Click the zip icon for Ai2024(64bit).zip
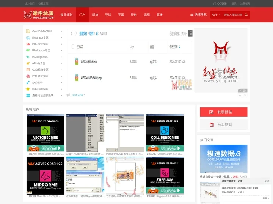This screenshot has width=273, height=204. [x=77, y=62]
